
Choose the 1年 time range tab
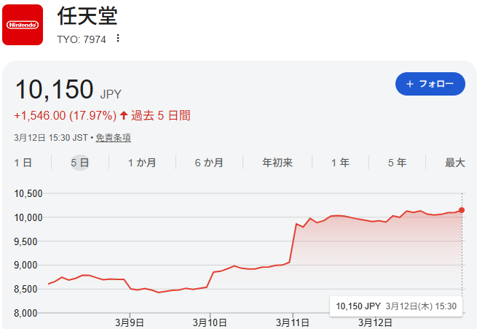tap(340, 163)
